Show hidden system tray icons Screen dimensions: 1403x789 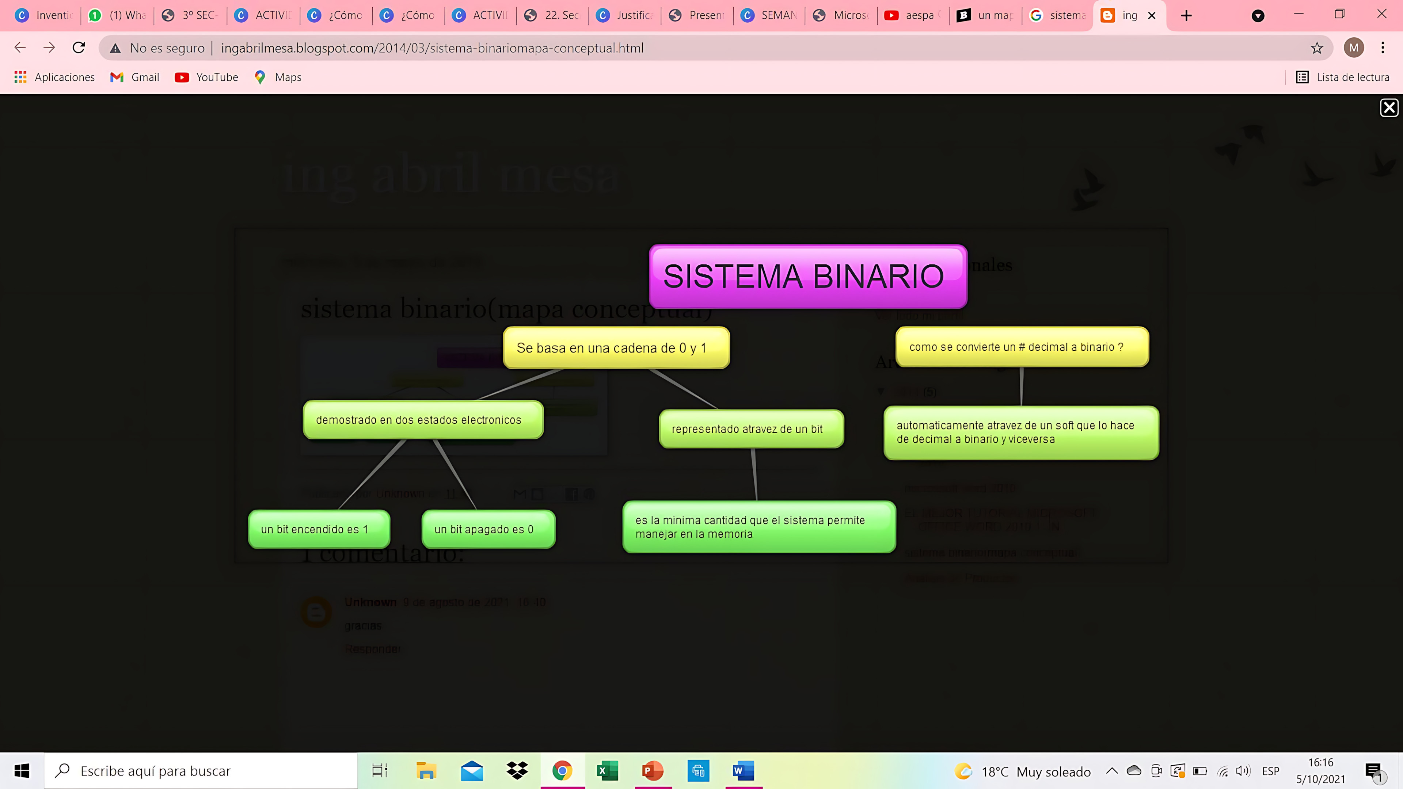click(x=1111, y=770)
